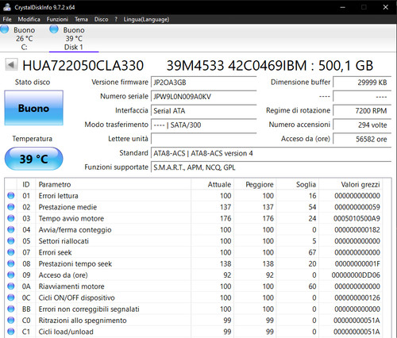Click the Peggiore value 138 for Prestazioni tempo seek

pos(268,263)
